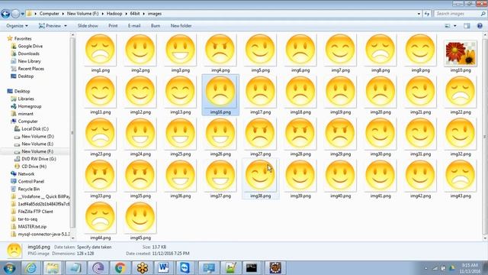Select the img38.png winking face thumbnail
Image resolution: width=488 pixels, height=275 pixels.
(260, 175)
